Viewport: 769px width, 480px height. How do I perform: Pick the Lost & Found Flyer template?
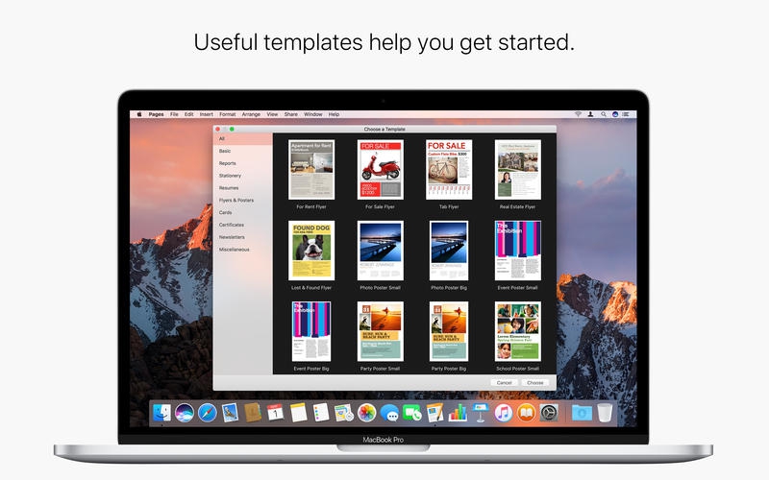tap(311, 251)
